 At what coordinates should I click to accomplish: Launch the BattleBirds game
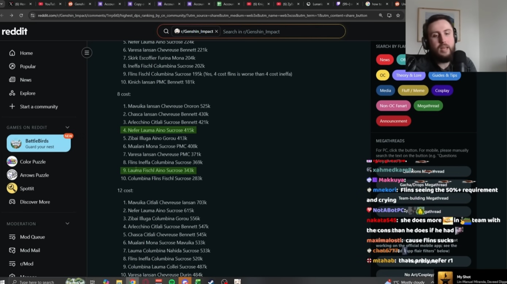(x=39, y=143)
